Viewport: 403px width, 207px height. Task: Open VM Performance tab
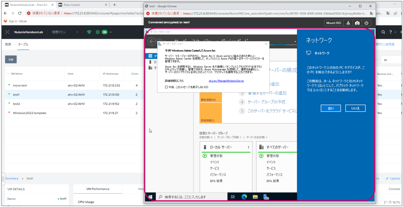98,189
